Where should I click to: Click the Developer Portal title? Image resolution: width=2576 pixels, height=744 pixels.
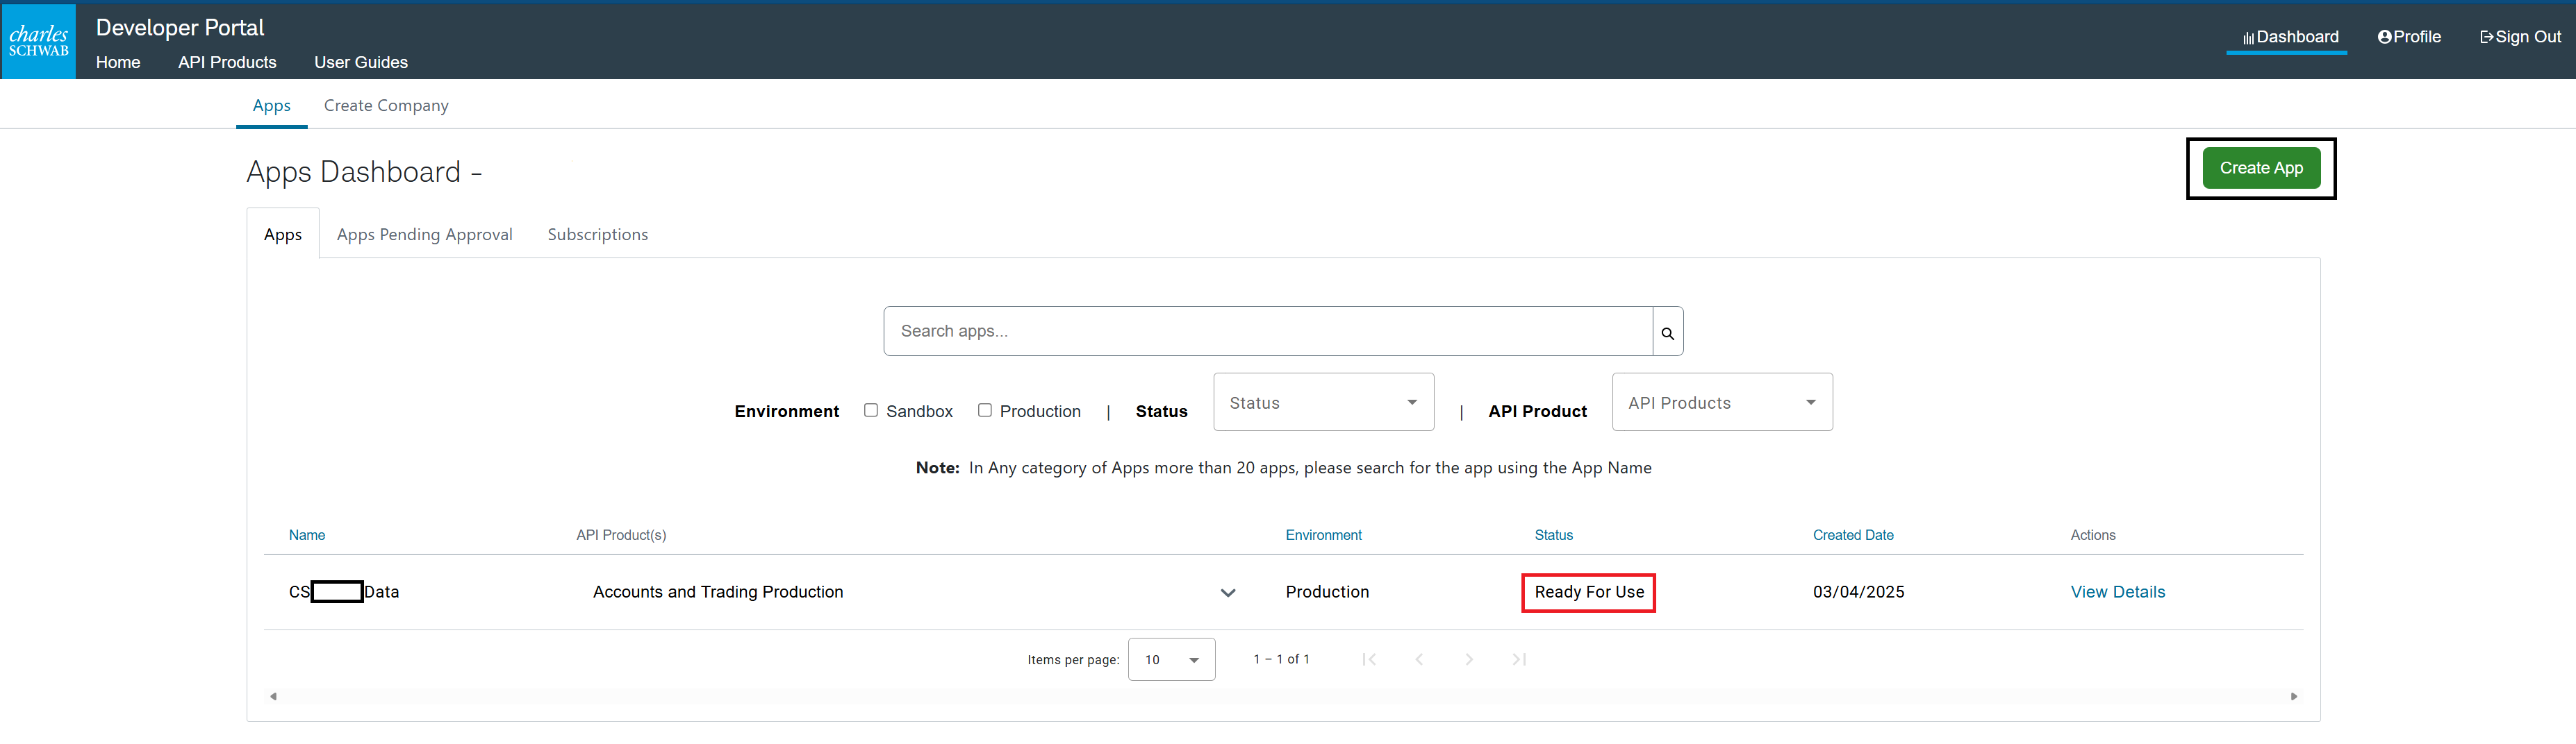180,27
